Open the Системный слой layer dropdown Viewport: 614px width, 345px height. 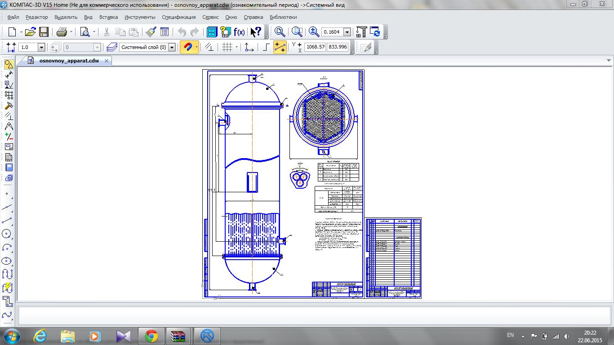(x=171, y=47)
